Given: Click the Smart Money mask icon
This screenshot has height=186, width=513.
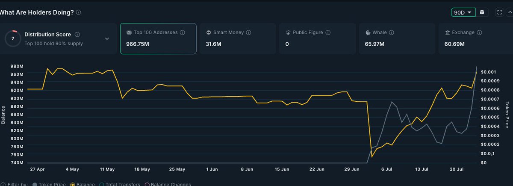Looking at the screenshot, I should pos(208,32).
